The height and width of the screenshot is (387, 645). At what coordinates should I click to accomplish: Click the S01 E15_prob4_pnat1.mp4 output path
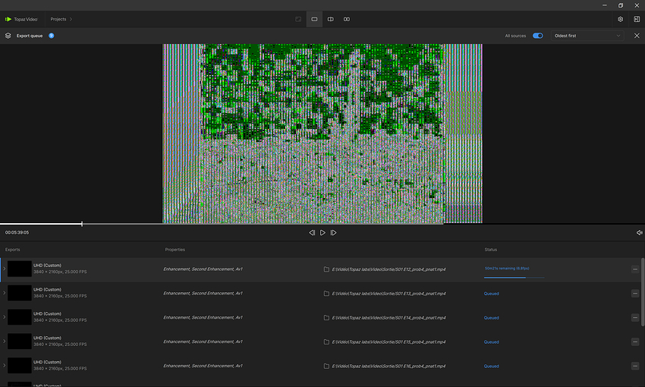pos(389,341)
